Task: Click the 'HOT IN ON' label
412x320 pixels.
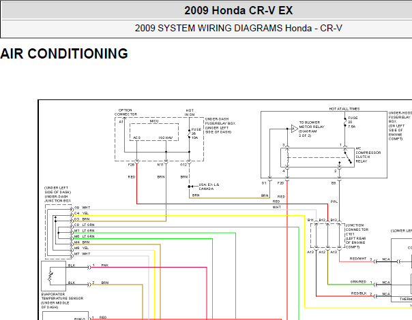Action: click(x=190, y=112)
